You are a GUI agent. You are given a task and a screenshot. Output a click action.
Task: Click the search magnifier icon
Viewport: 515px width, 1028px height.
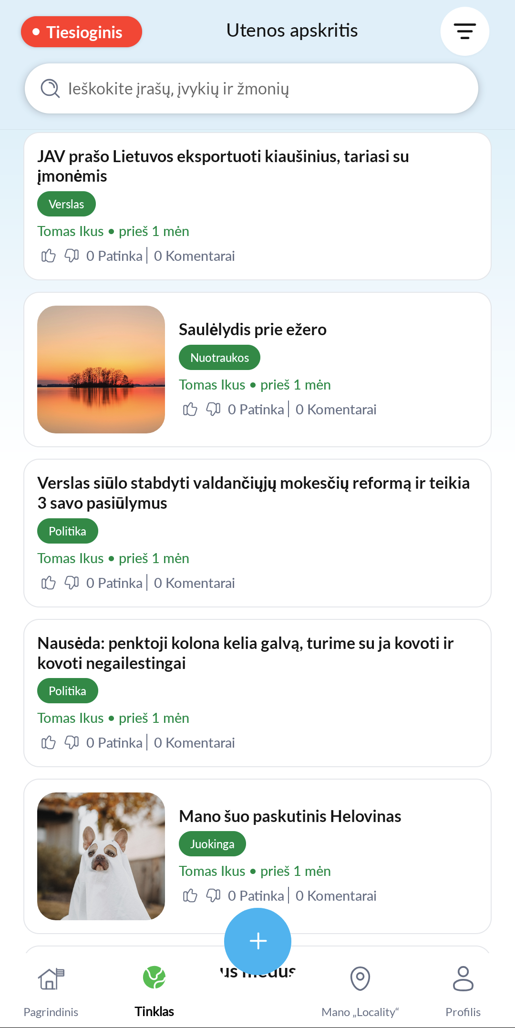coord(50,89)
